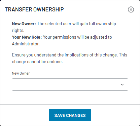Click Save Changes button
This screenshot has height=126, width=140.
[70, 115]
